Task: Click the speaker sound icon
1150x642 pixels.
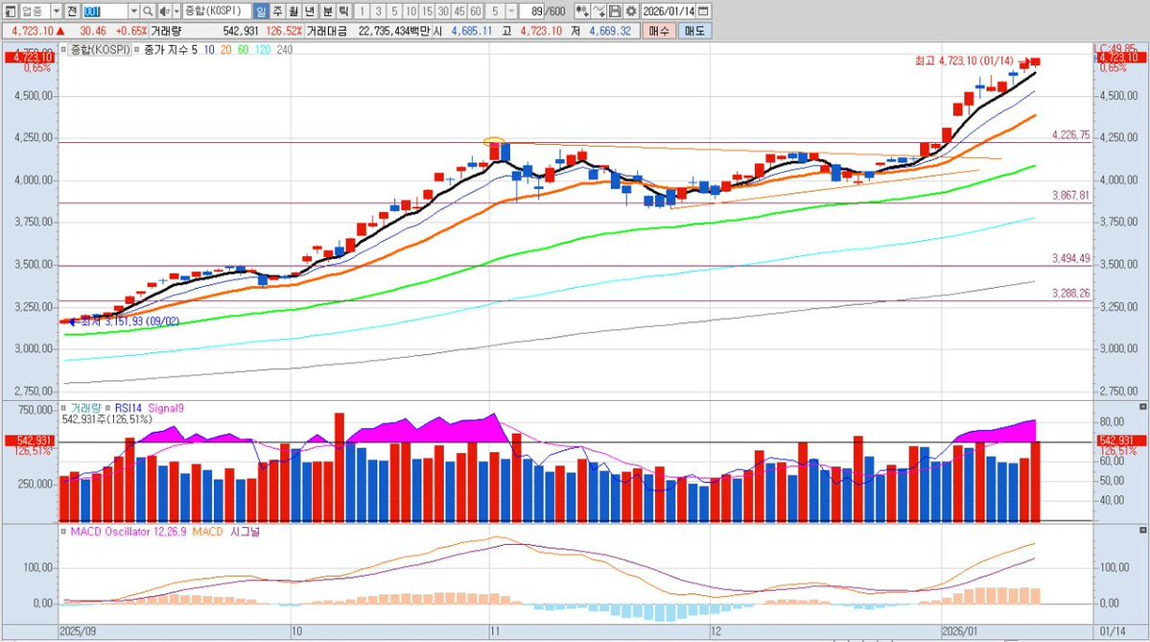Action: pos(164,11)
